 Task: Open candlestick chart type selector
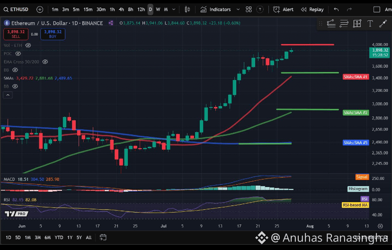pyautogui.click(x=187, y=9)
